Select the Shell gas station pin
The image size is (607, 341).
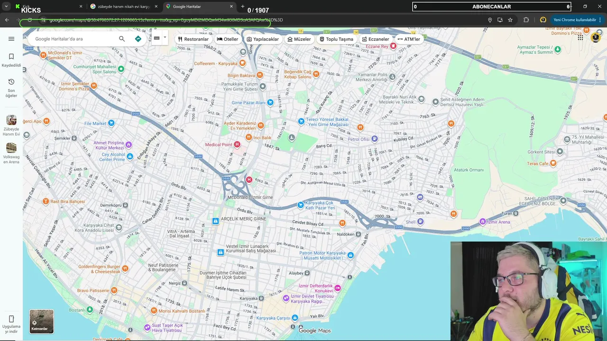point(421,221)
